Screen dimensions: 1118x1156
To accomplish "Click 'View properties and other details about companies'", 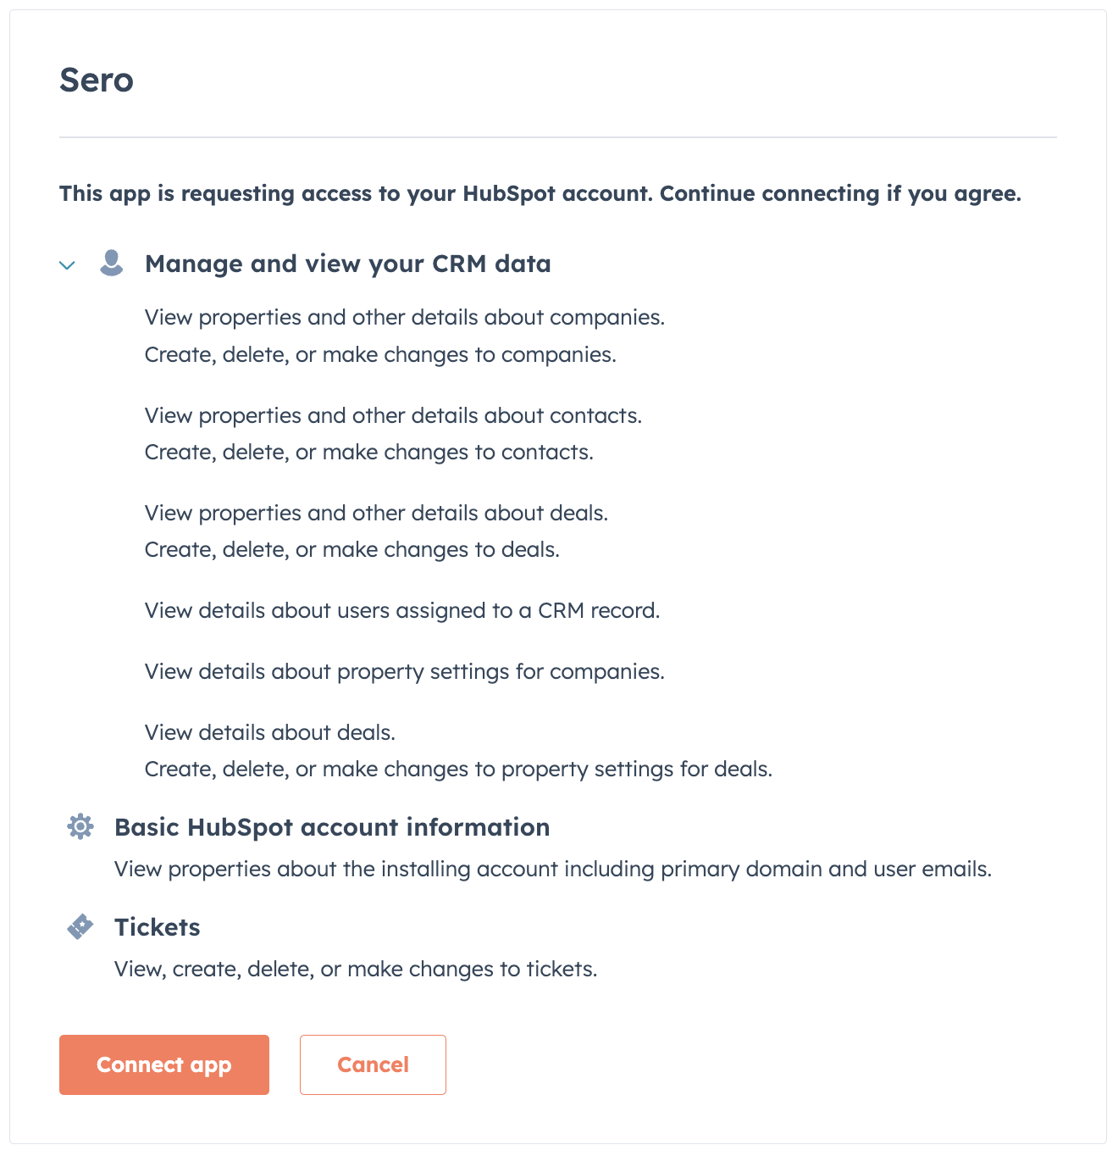I will point(405,318).
